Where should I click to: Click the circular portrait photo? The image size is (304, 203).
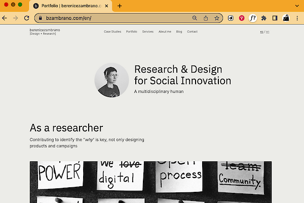(111, 80)
